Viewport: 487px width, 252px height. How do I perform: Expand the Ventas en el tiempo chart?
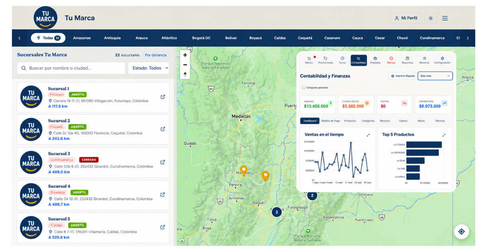(x=368, y=135)
